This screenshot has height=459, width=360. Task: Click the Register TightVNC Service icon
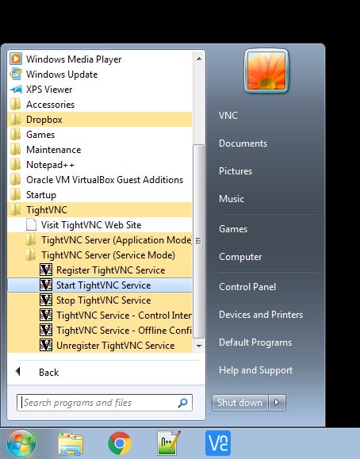click(46, 270)
